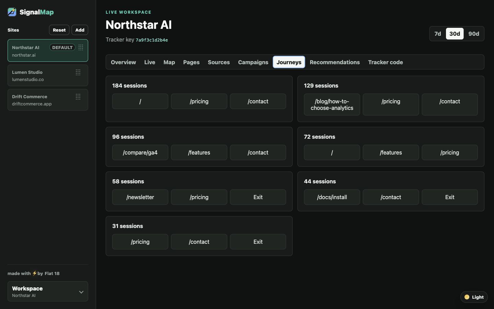Click the /docs/install step
The image size is (494, 309).
(332, 197)
